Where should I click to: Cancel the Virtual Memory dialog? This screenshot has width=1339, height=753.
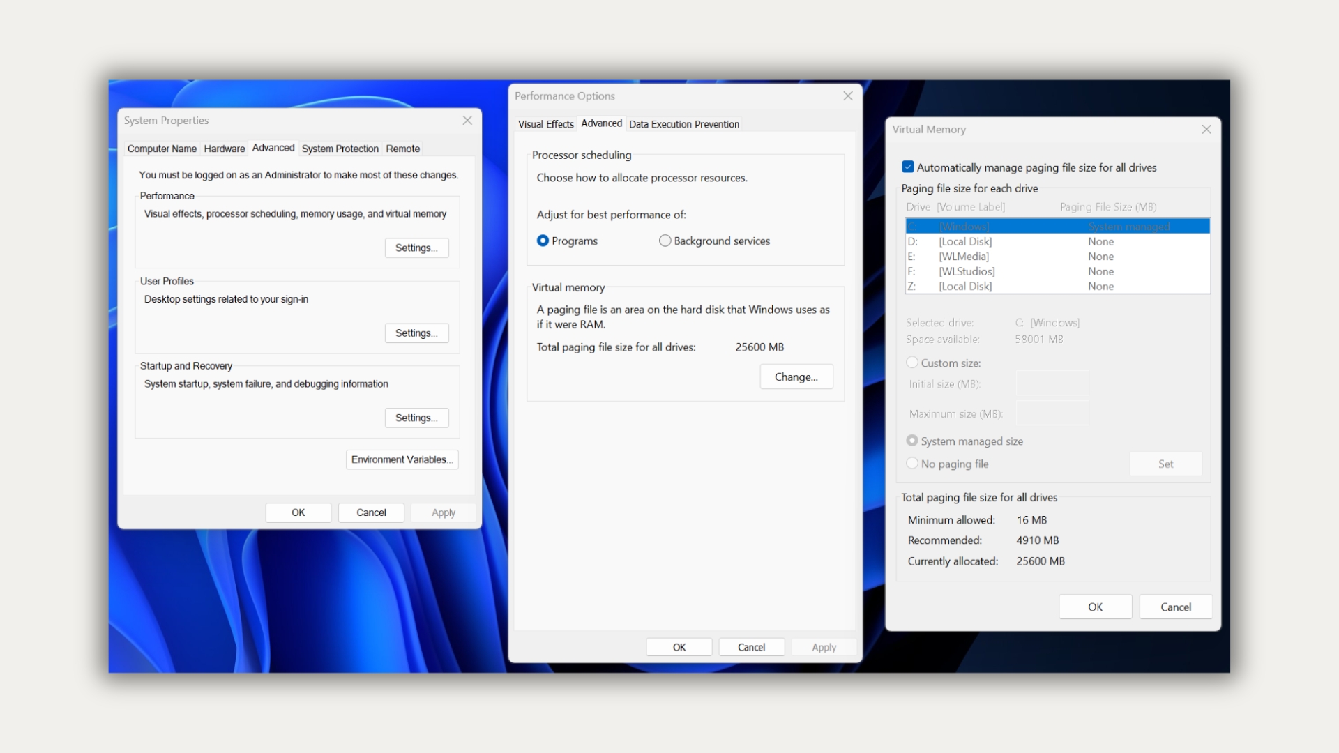pos(1176,607)
